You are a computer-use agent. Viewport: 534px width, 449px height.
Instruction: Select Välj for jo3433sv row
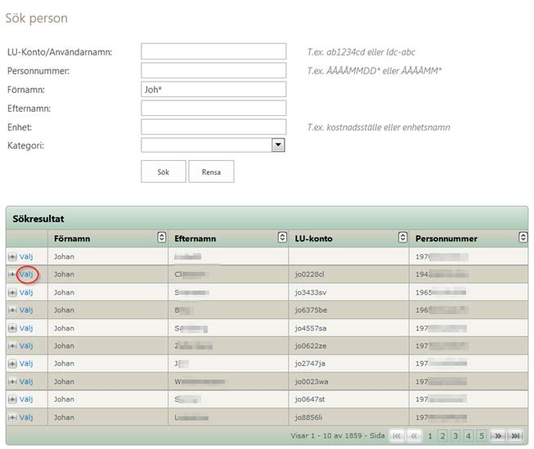click(26, 292)
